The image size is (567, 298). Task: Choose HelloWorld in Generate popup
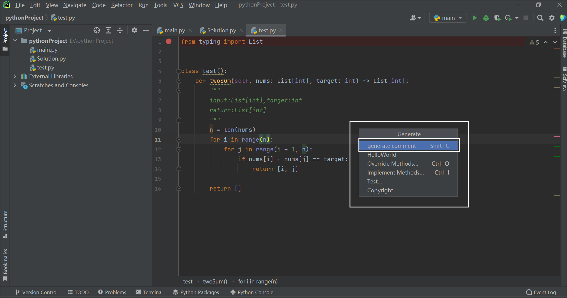[x=408, y=155]
